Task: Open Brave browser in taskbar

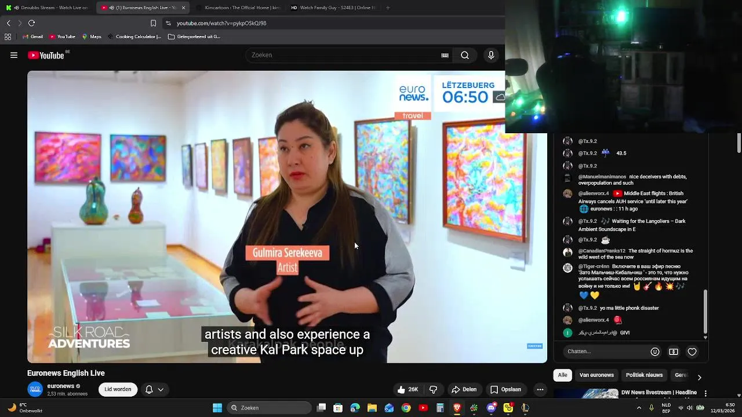Action: point(457,408)
